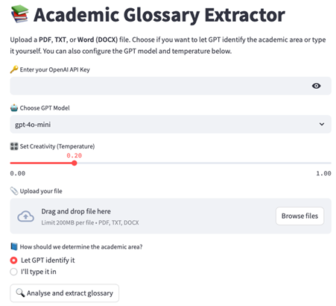
Task: Click the robot icon next to Choose GPT Model
Action: pyautogui.click(x=14, y=108)
